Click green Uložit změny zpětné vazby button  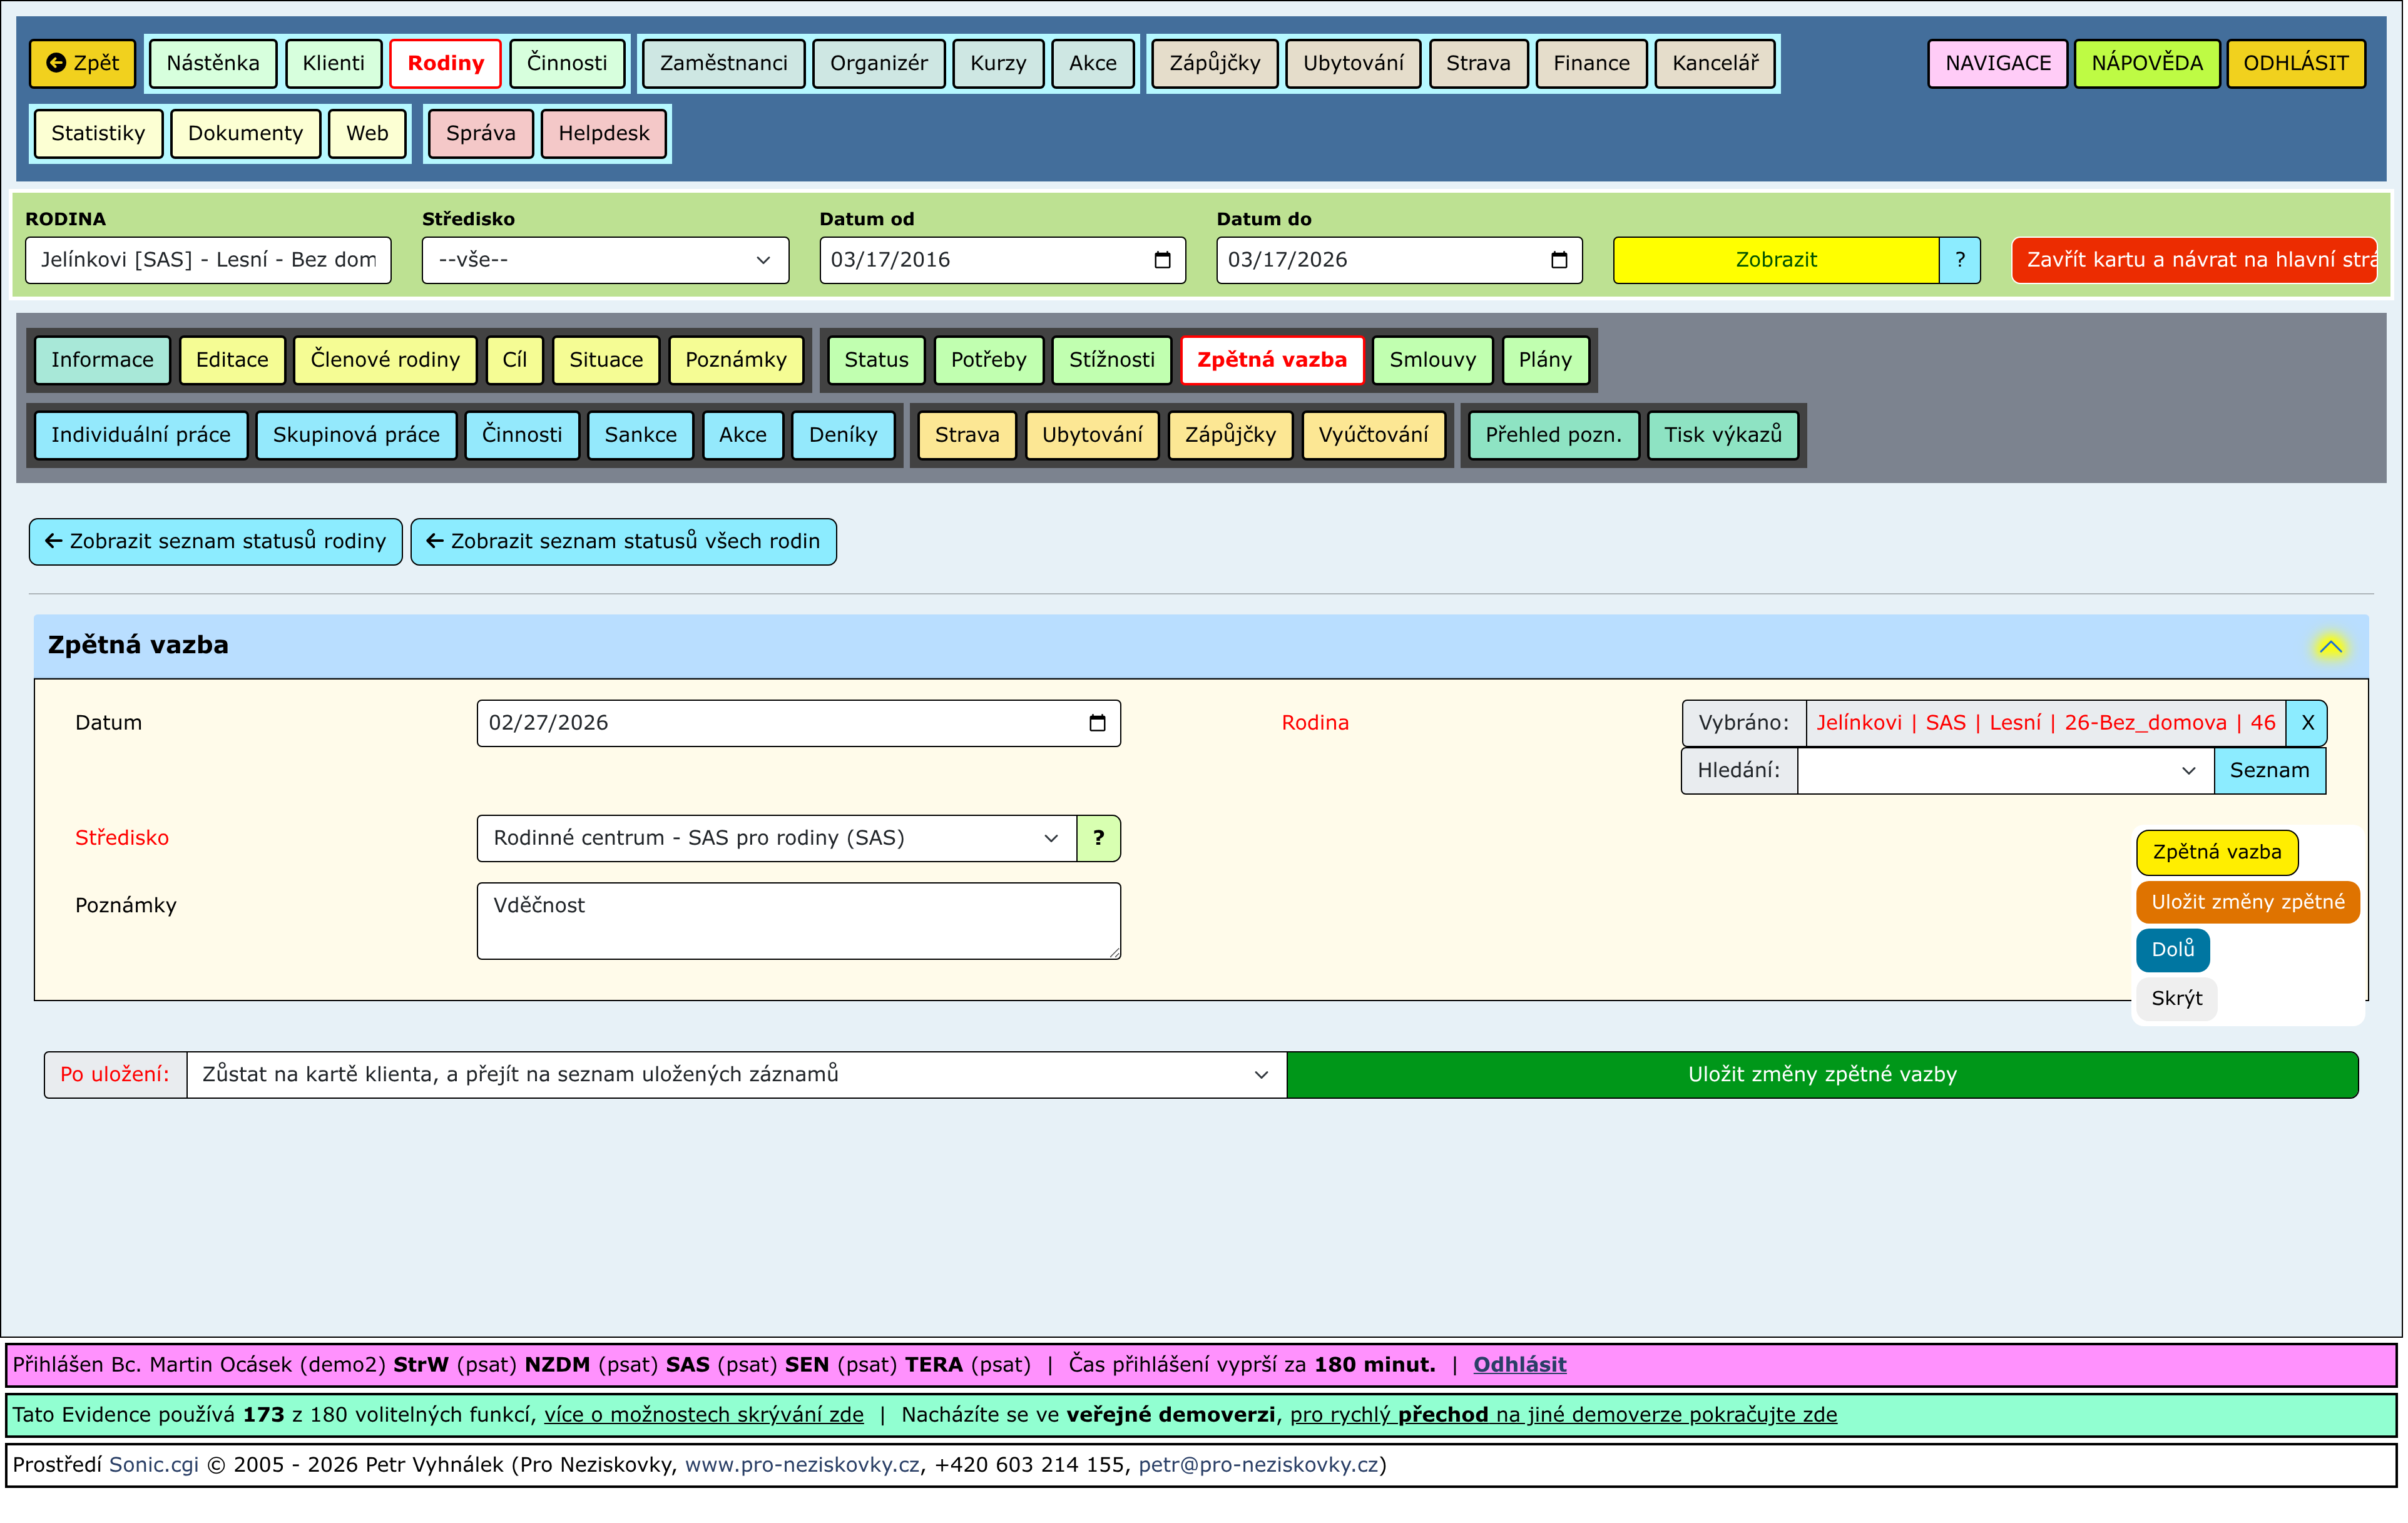1822,1075
